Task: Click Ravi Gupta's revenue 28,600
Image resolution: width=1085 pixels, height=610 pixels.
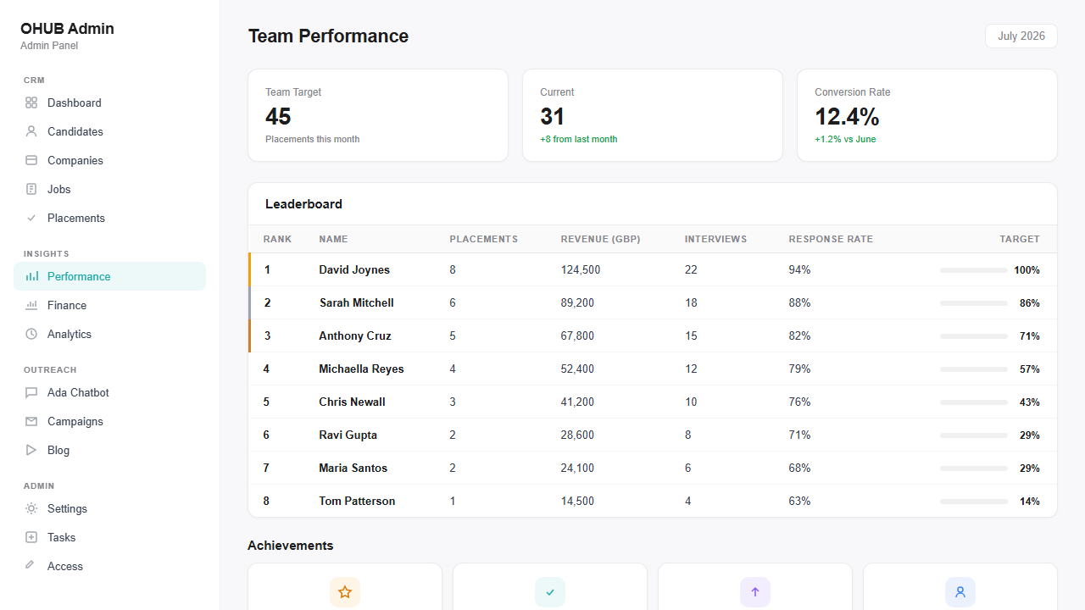Action: click(x=577, y=435)
